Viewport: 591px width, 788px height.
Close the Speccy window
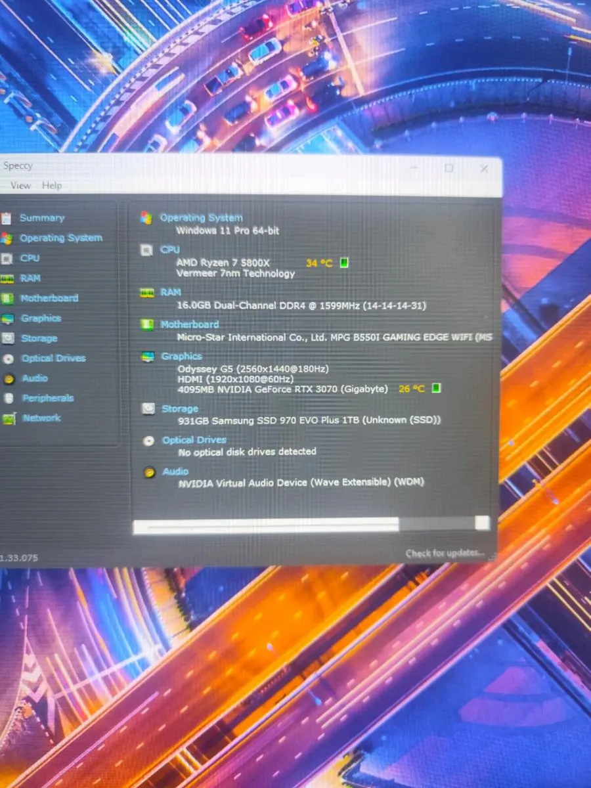click(x=484, y=169)
